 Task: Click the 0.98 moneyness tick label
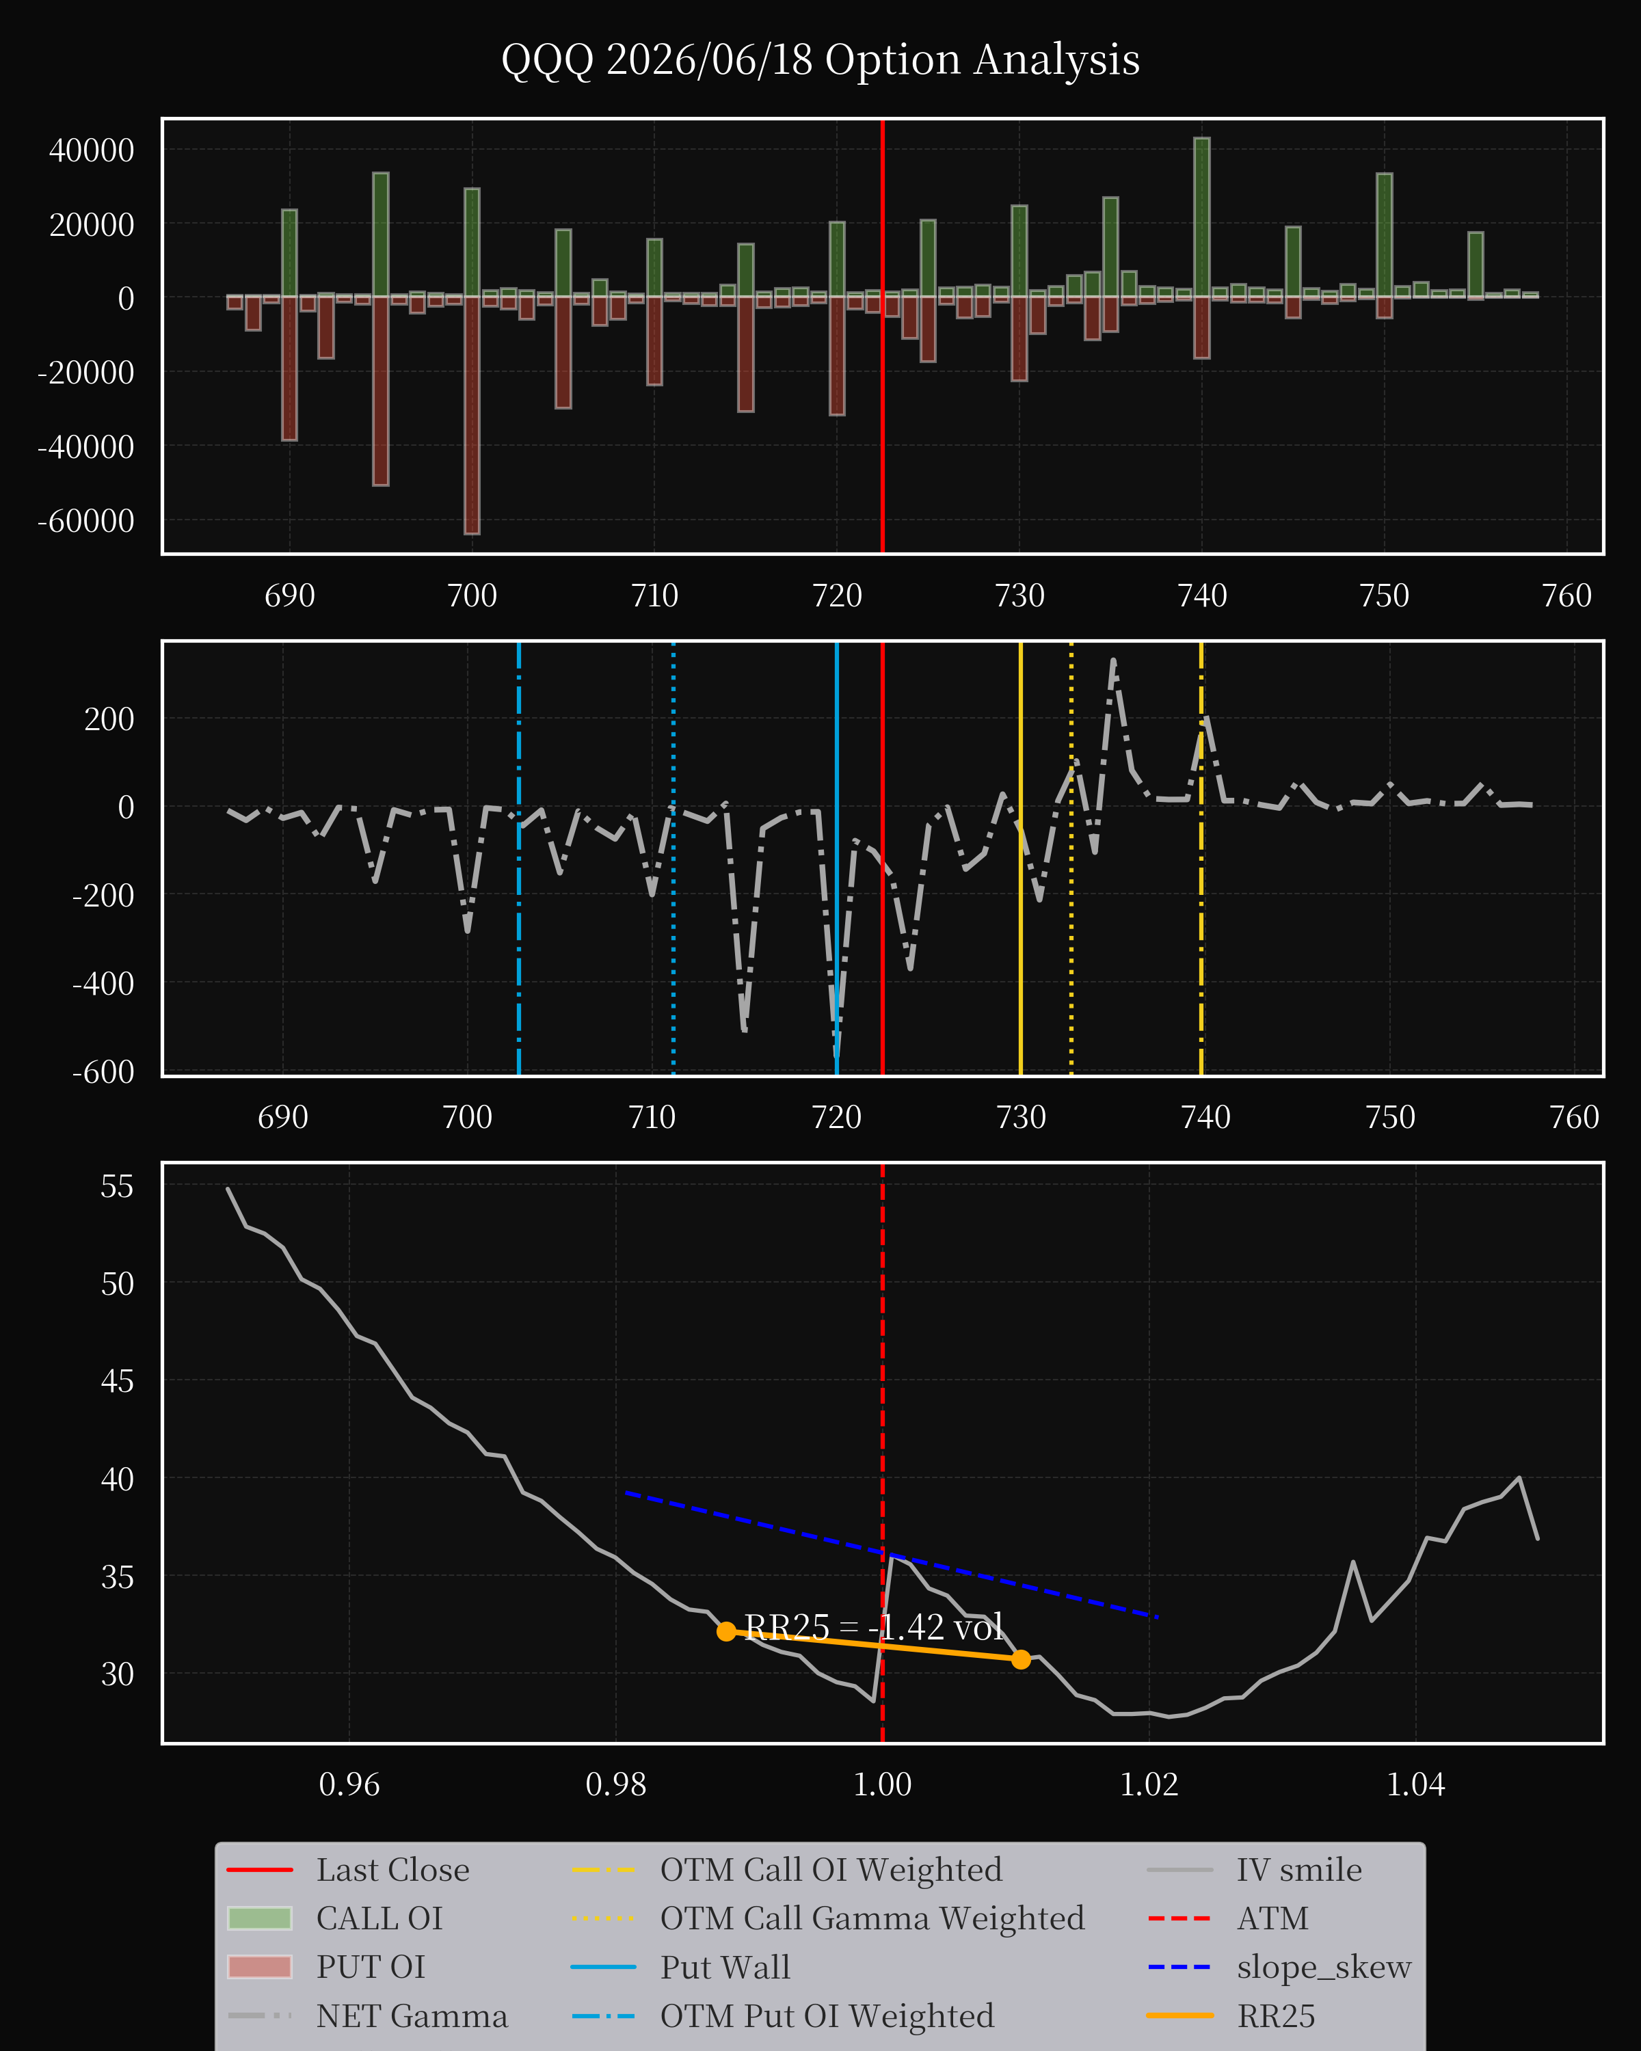pos(615,1784)
